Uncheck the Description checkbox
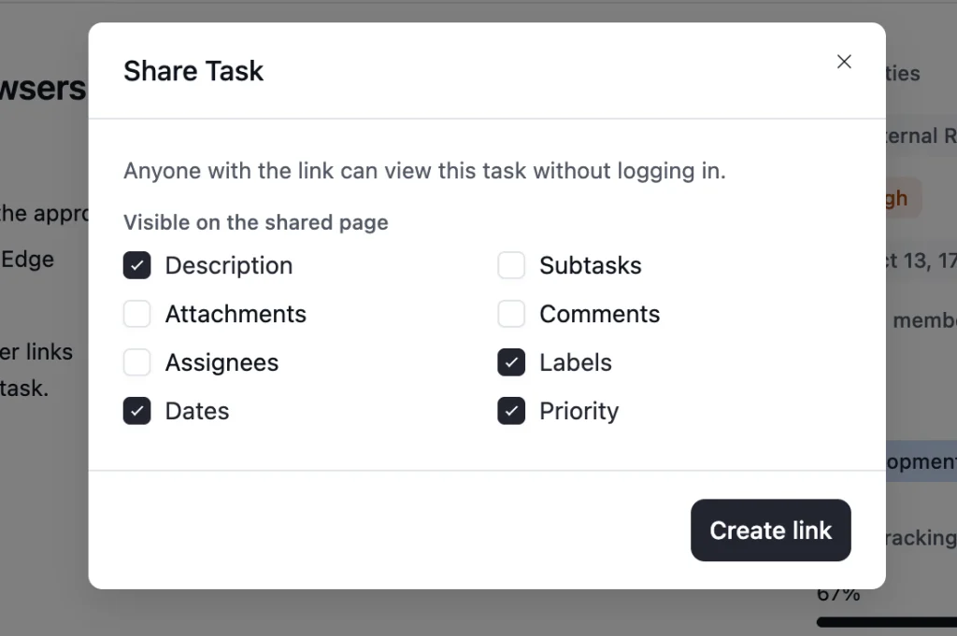This screenshot has width=957, height=636. pyautogui.click(x=136, y=265)
